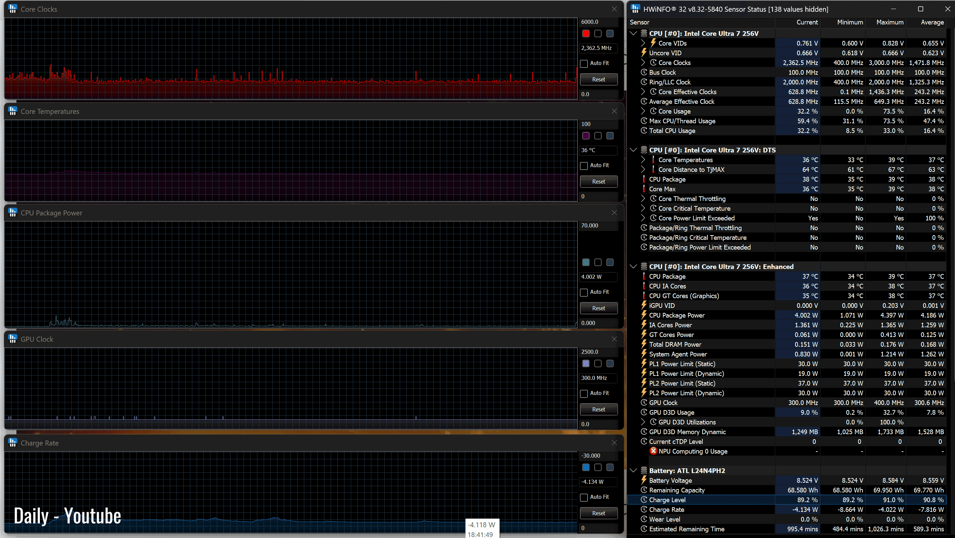Click the clock icon next to Bus Clock
The height and width of the screenshot is (538, 955).
coord(644,72)
